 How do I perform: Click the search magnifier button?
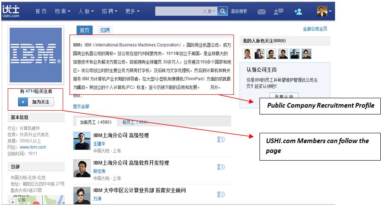point(222,11)
